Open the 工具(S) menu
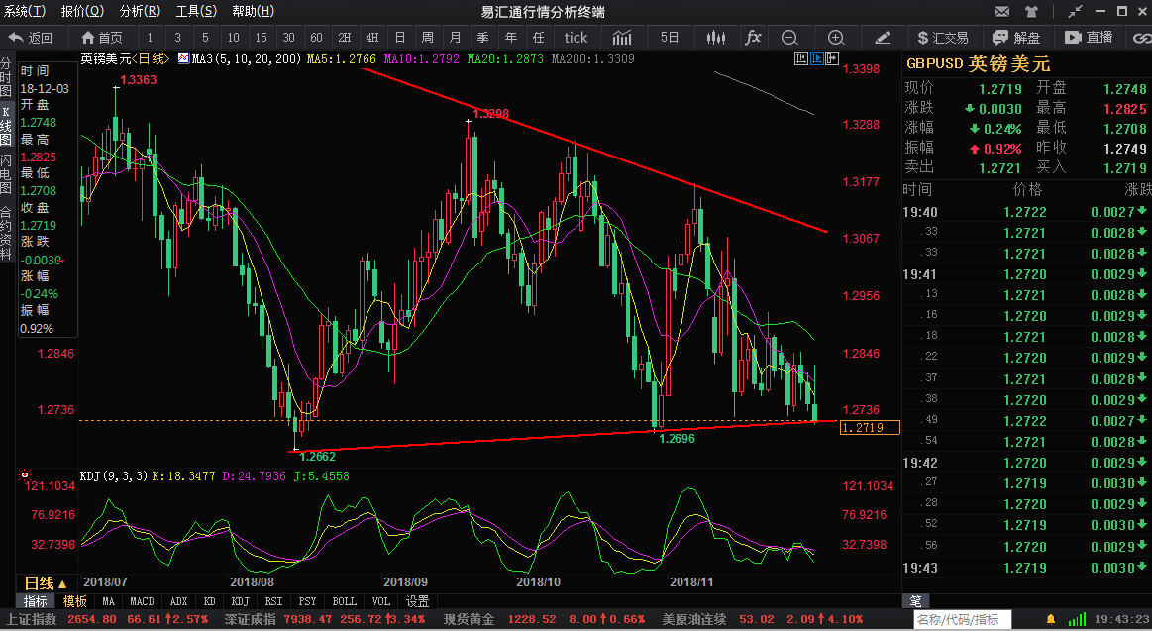Screen dimensions: 1152x631 pyautogui.click(x=196, y=11)
